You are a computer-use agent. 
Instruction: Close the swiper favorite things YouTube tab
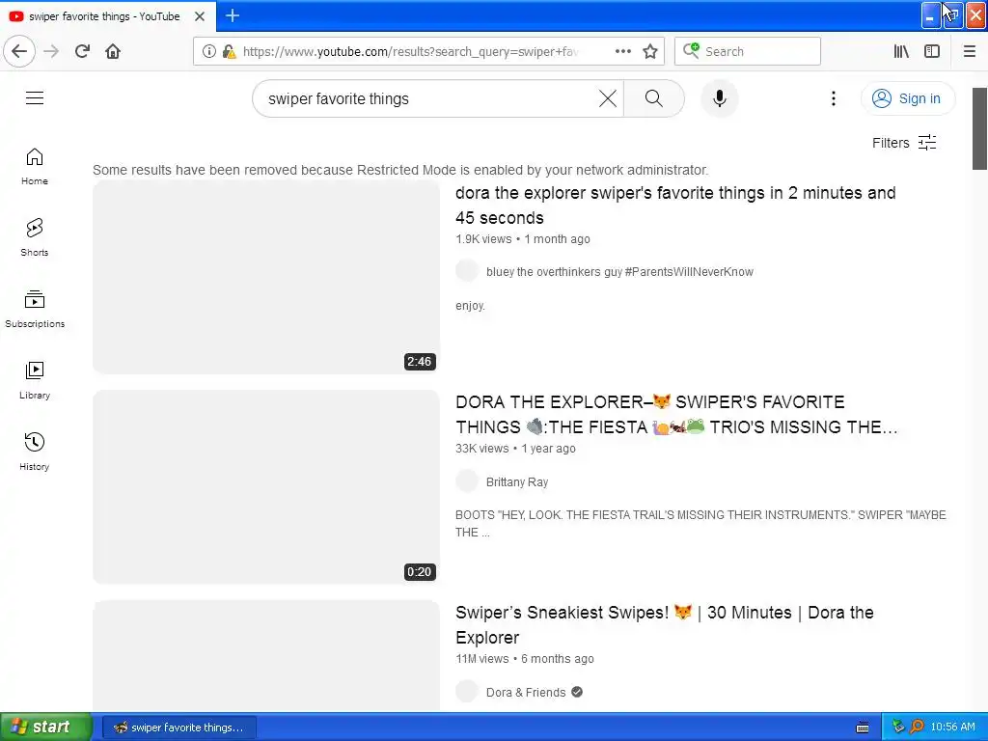tap(200, 16)
